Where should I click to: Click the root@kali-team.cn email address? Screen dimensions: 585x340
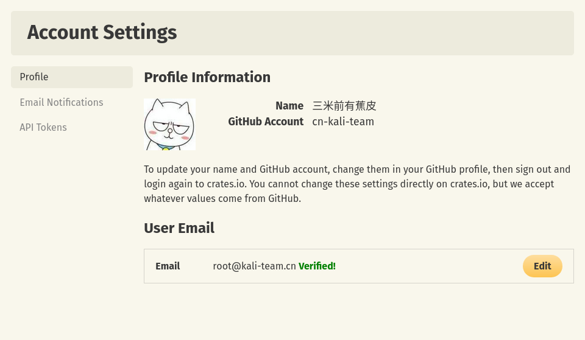254,266
